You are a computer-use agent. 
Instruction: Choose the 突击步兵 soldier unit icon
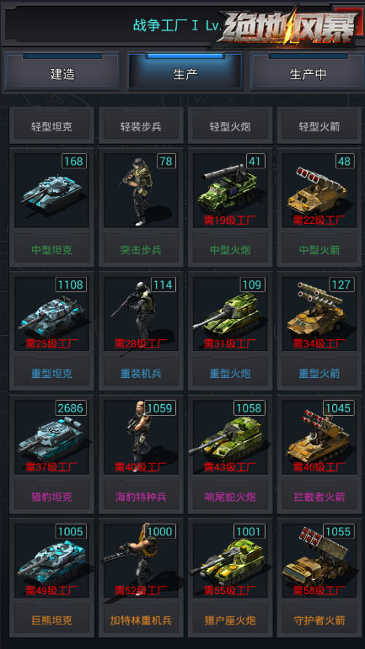(x=141, y=190)
